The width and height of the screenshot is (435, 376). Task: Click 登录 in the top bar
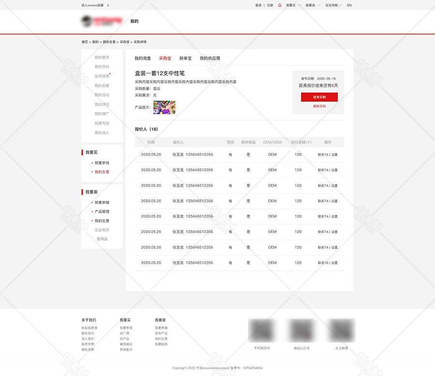pos(259,5)
